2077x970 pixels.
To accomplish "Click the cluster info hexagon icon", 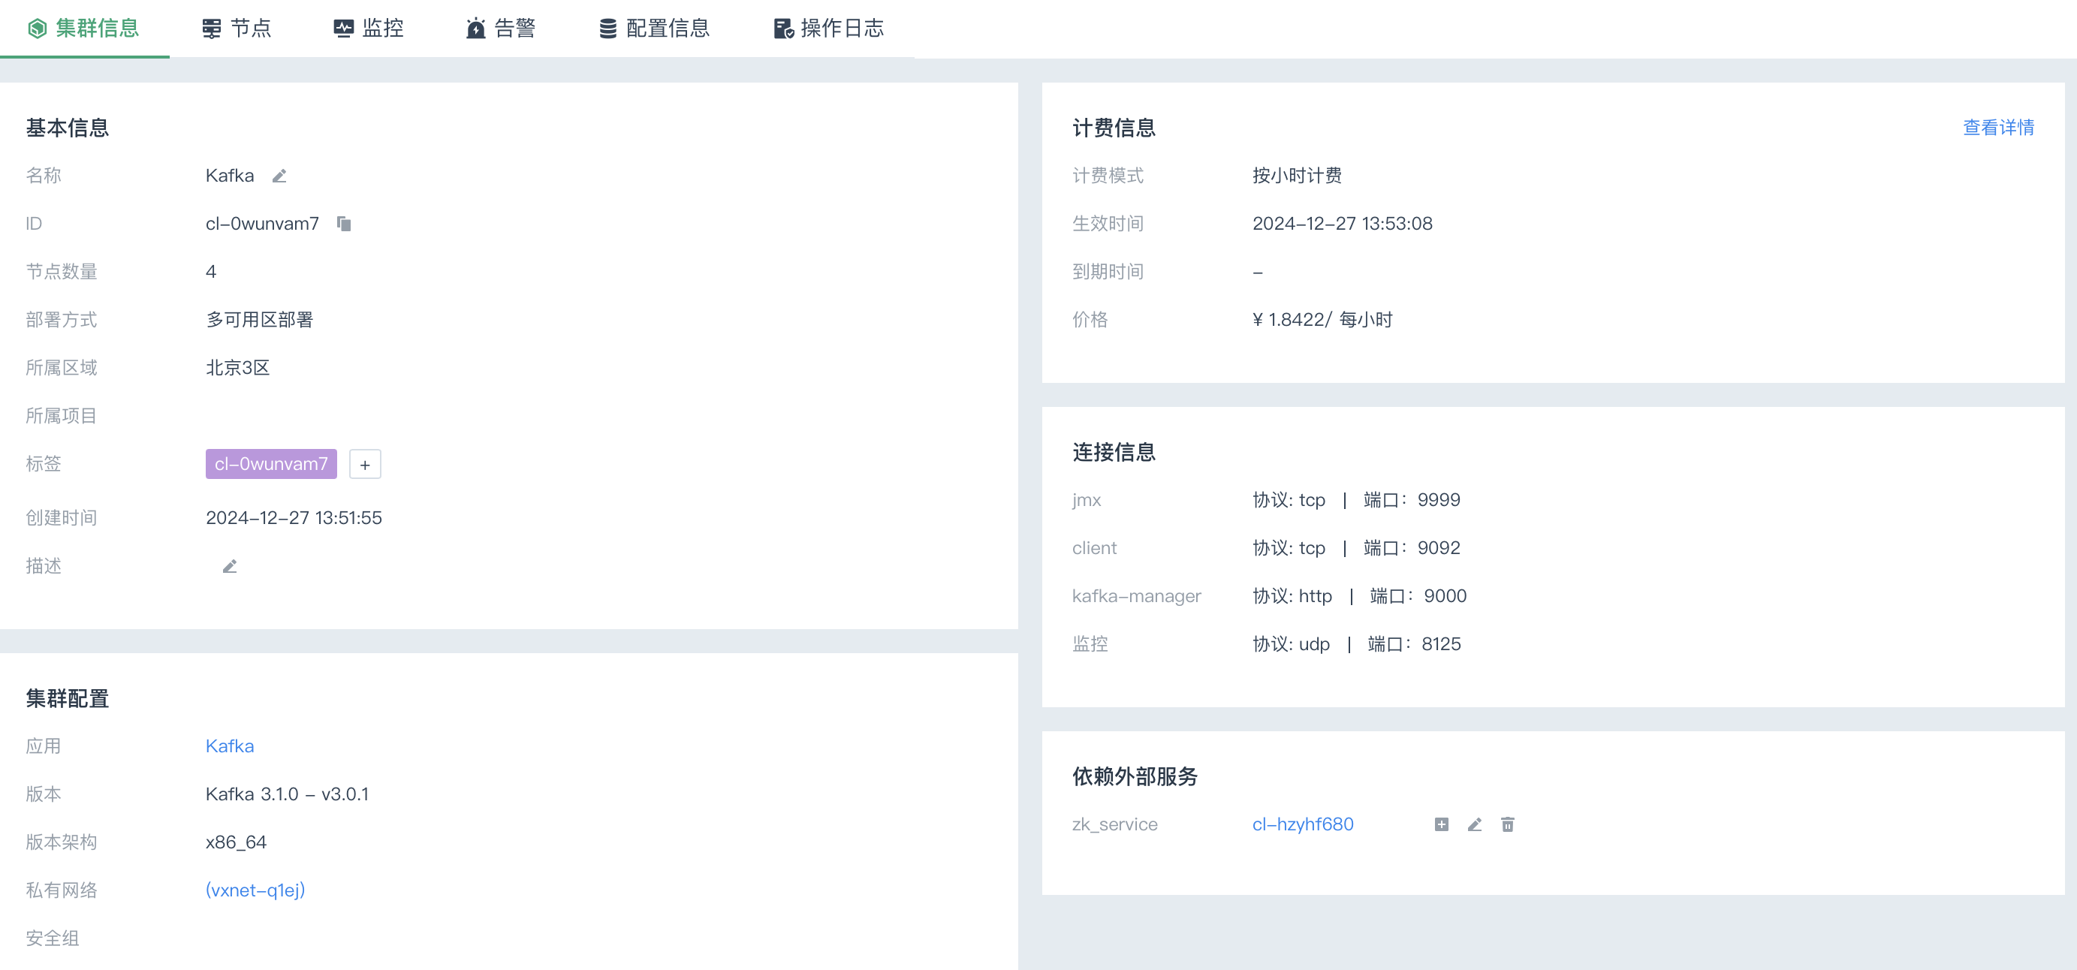I will (37, 29).
